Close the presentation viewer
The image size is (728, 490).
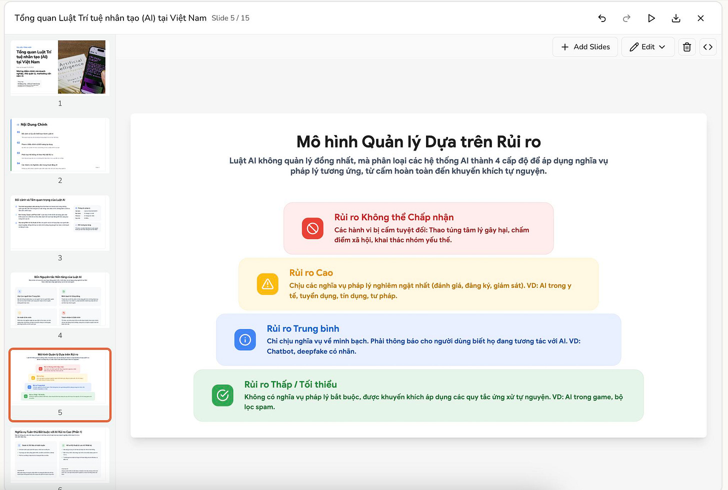click(x=700, y=18)
